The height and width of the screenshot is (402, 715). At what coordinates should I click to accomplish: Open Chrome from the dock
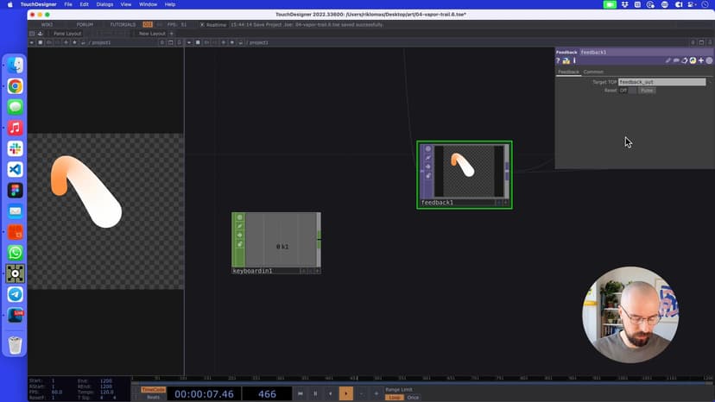pos(16,86)
